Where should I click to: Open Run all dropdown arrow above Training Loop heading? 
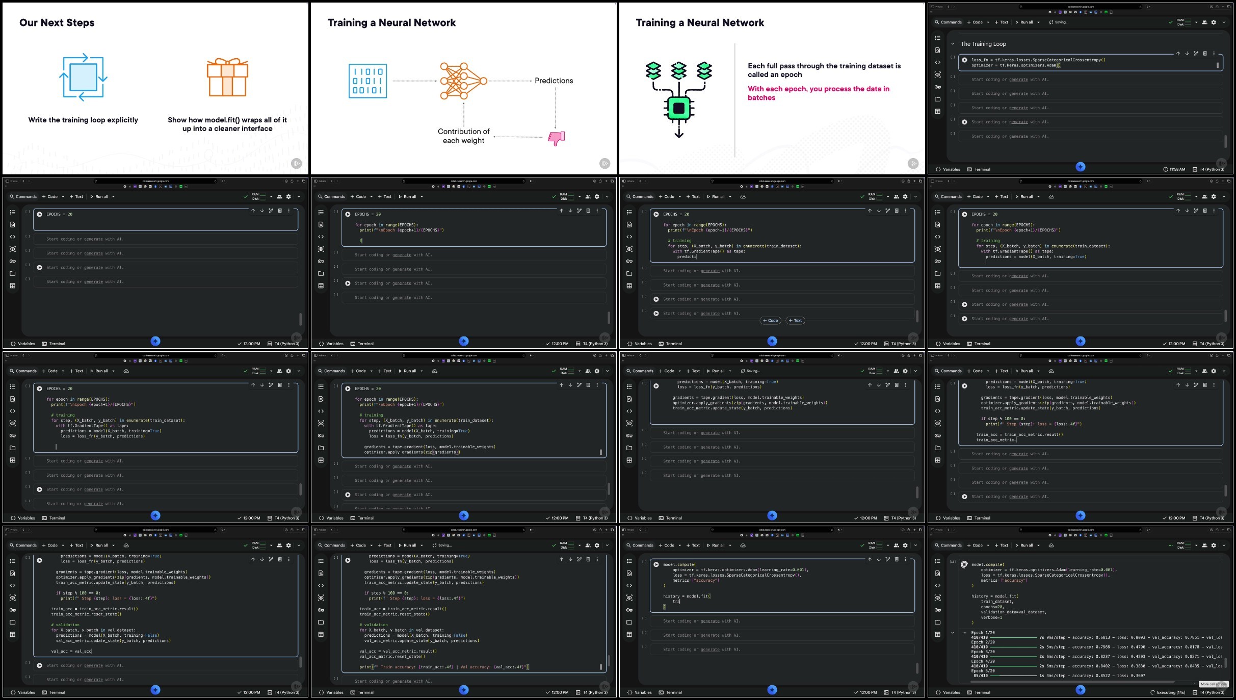coord(1038,22)
